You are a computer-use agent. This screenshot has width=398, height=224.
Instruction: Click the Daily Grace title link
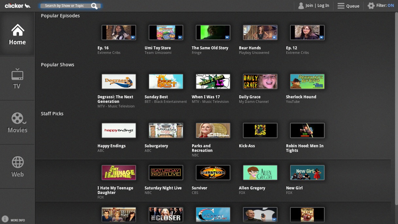tap(250, 97)
